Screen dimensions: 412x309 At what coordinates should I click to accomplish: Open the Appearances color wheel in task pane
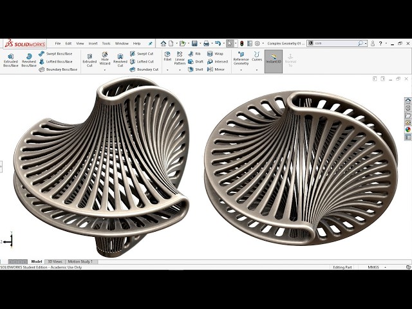pos(407,129)
